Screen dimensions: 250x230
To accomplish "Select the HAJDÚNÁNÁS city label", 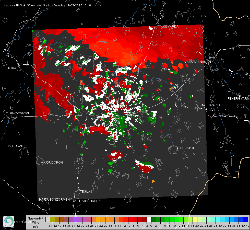I will (x=17, y=146).
